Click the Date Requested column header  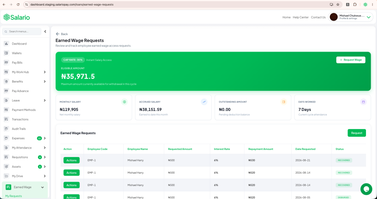click(x=305, y=149)
